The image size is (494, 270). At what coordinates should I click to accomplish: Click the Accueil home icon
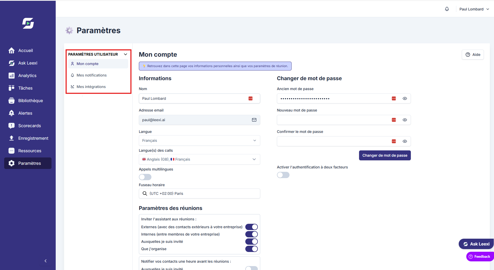tap(12, 50)
